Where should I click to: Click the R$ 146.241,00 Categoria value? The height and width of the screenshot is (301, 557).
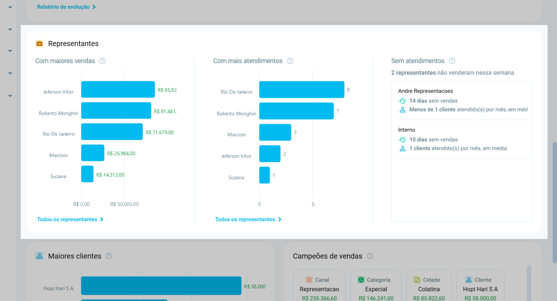click(x=376, y=298)
